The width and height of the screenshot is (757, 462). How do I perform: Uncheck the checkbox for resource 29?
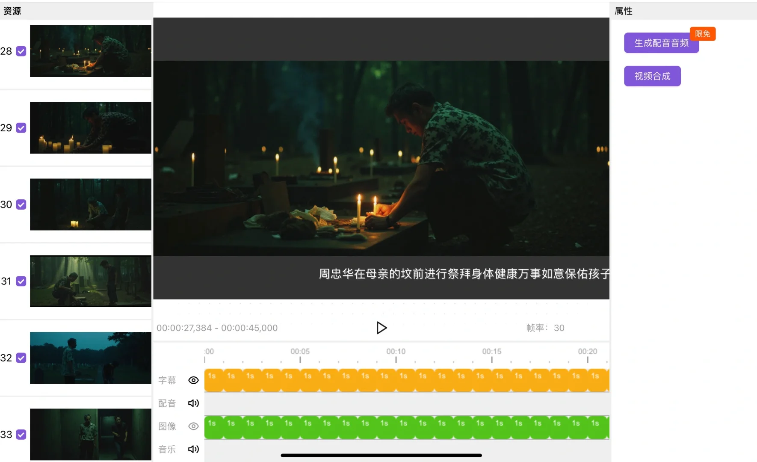pyautogui.click(x=21, y=128)
